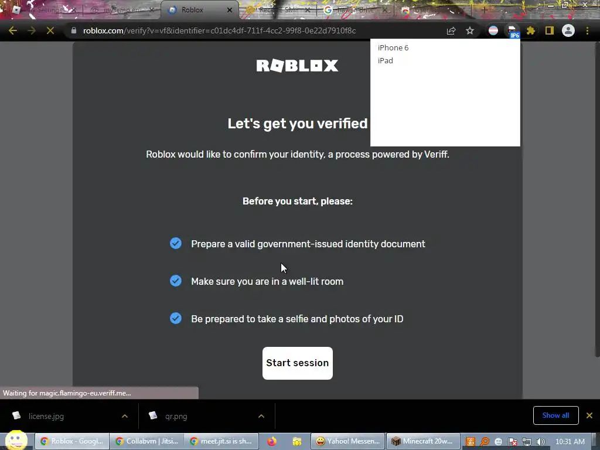Switch to the Receive SMS tab
Viewport: 600px width, 450px height.
pyautogui.click(x=277, y=10)
